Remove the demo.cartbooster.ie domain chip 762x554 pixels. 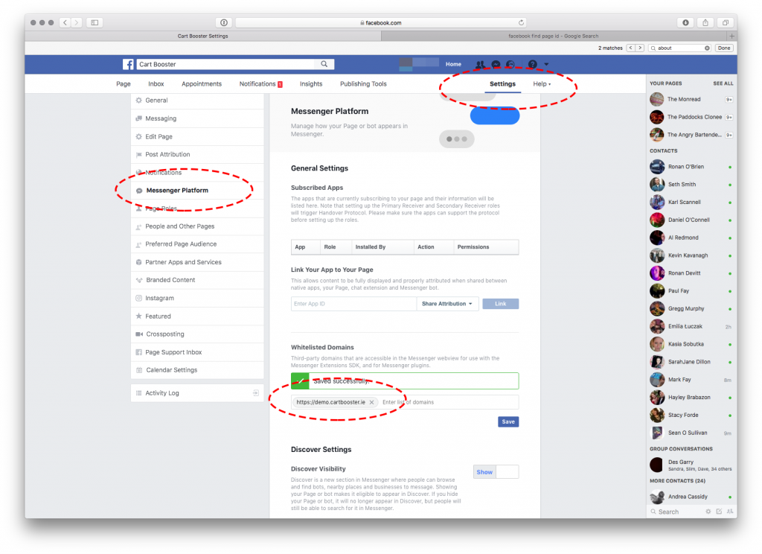[x=372, y=402]
